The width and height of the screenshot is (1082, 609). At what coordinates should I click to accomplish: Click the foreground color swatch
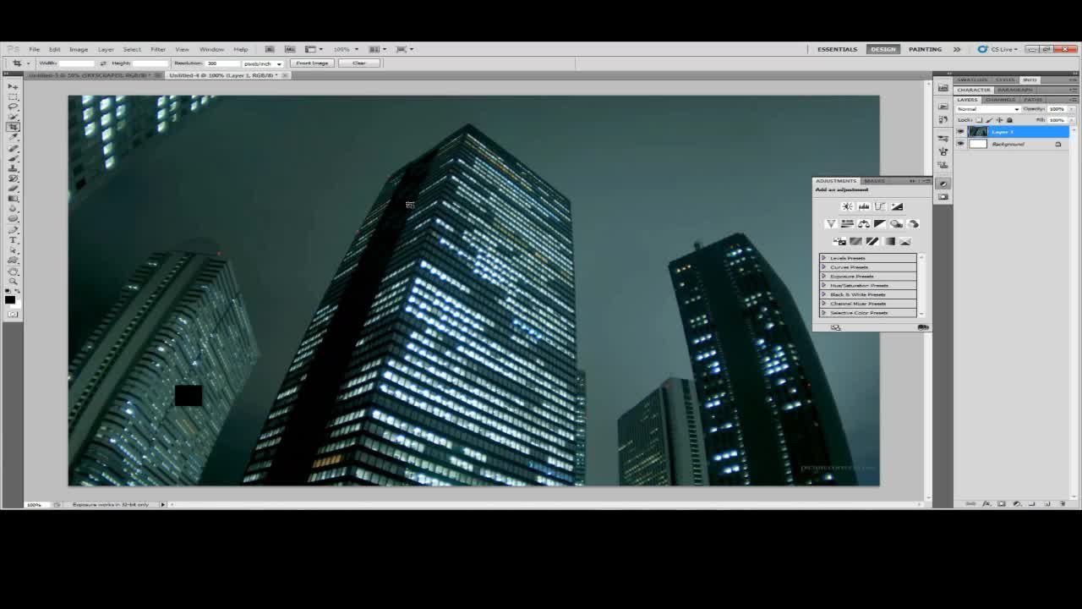9,299
